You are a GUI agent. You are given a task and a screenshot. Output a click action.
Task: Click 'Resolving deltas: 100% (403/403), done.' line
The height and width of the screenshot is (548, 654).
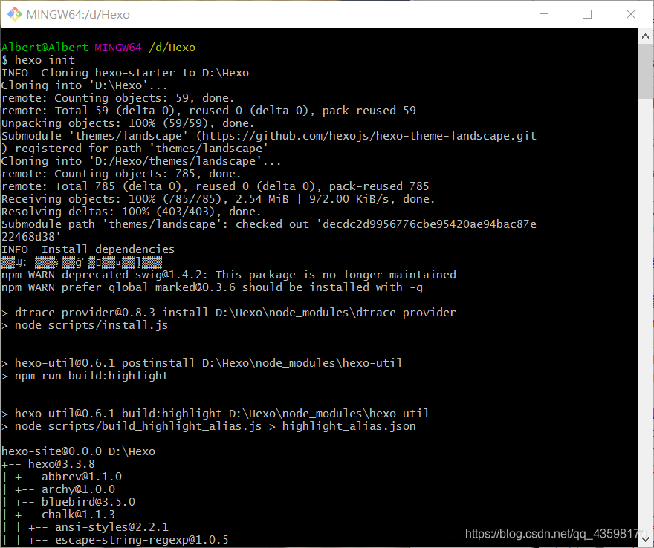coord(131,212)
